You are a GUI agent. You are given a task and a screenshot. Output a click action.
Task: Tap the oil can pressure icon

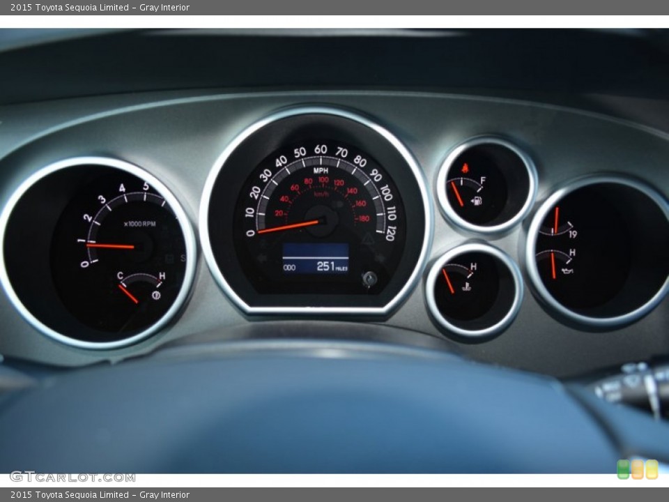567,271
